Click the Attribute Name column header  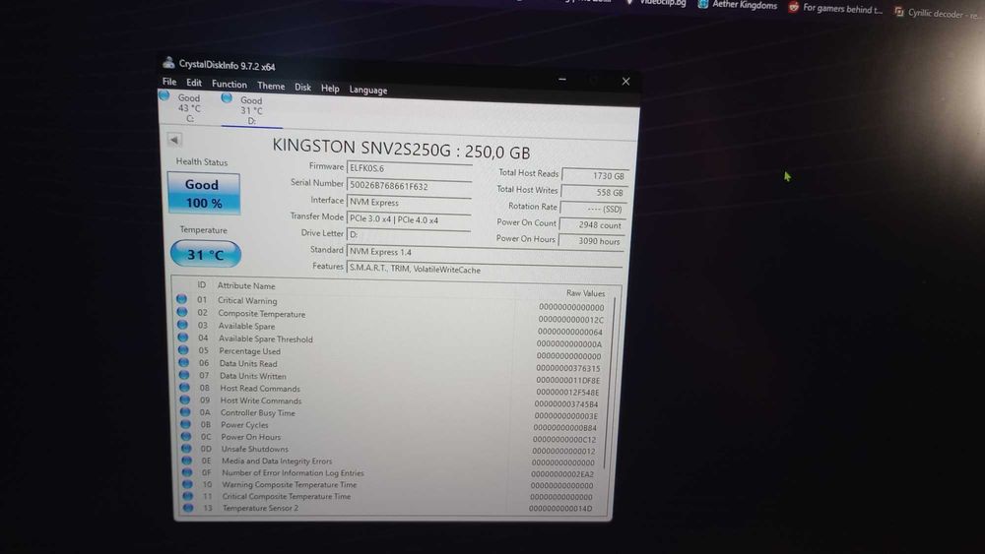[246, 285]
